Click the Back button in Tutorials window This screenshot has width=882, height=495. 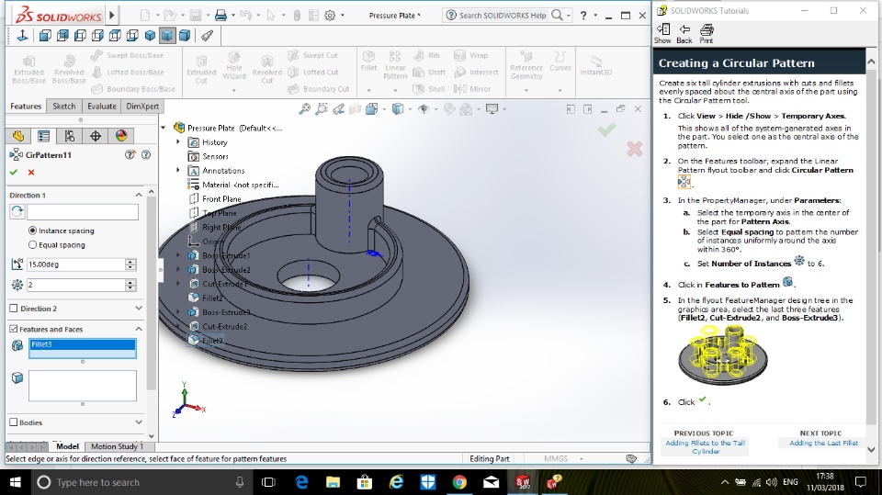click(684, 34)
